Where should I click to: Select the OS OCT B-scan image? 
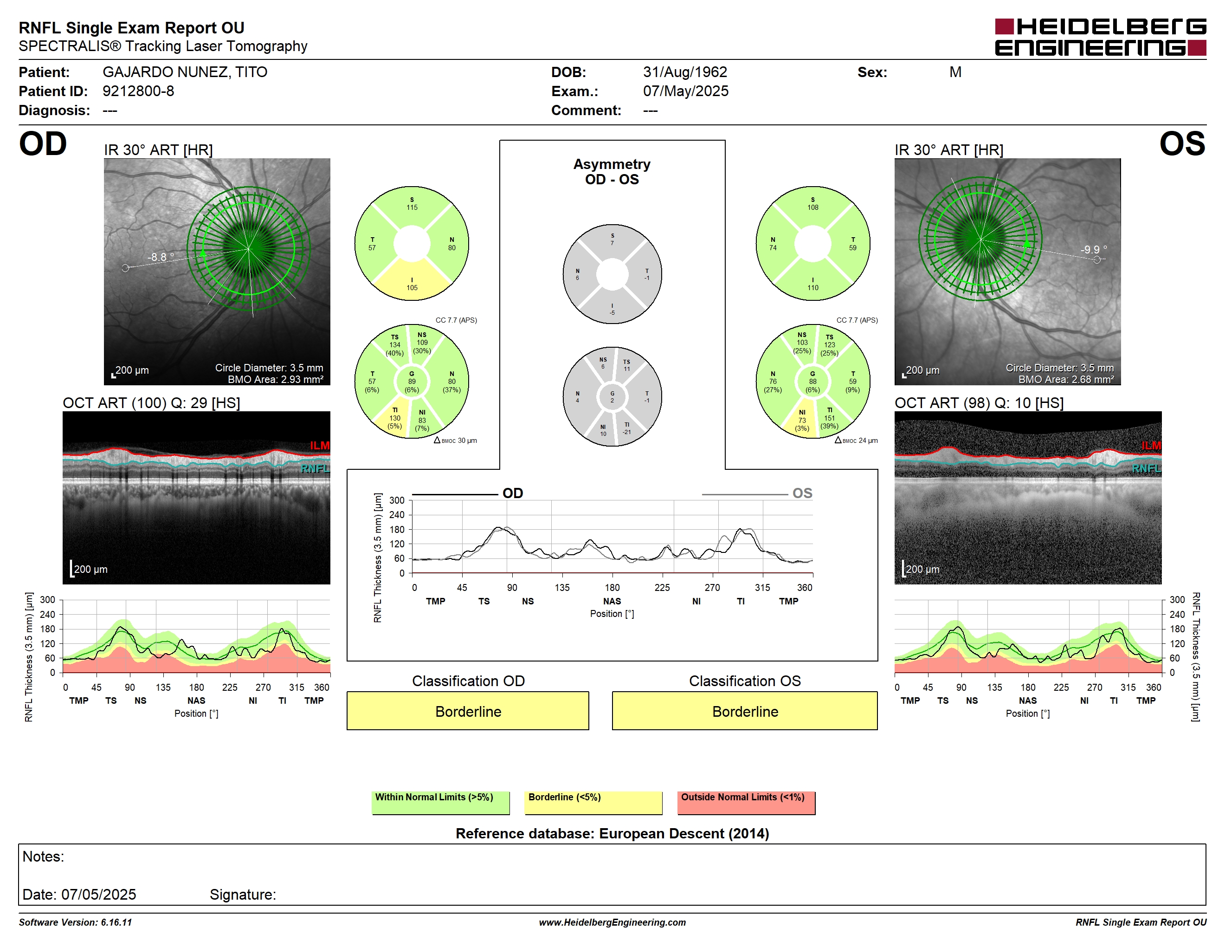pos(1028,498)
